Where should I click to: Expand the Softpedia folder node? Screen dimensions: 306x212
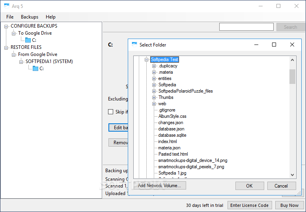154,85
